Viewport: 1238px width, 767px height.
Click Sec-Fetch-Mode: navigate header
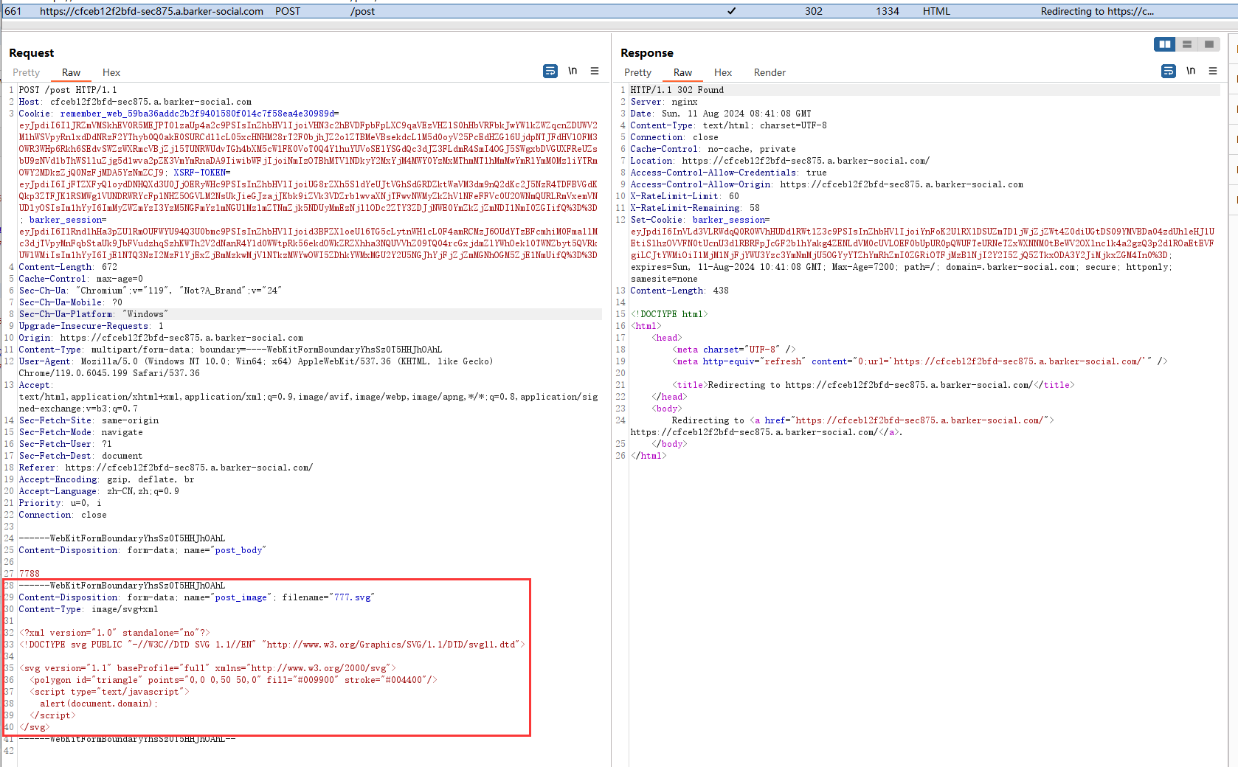click(81, 432)
